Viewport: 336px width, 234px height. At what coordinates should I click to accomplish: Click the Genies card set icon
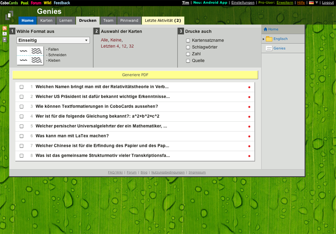tap(269, 48)
